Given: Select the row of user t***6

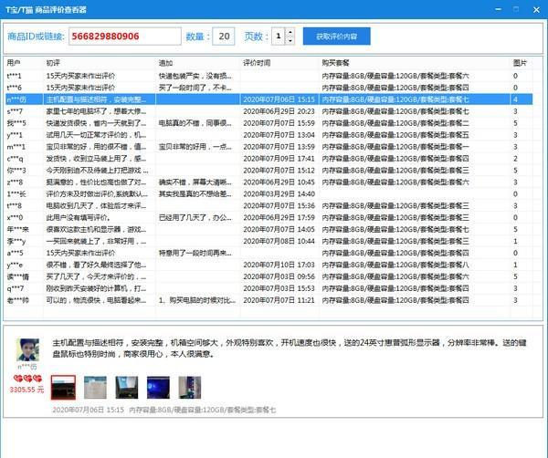Looking at the screenshot, I should click(x=269, y=88).
